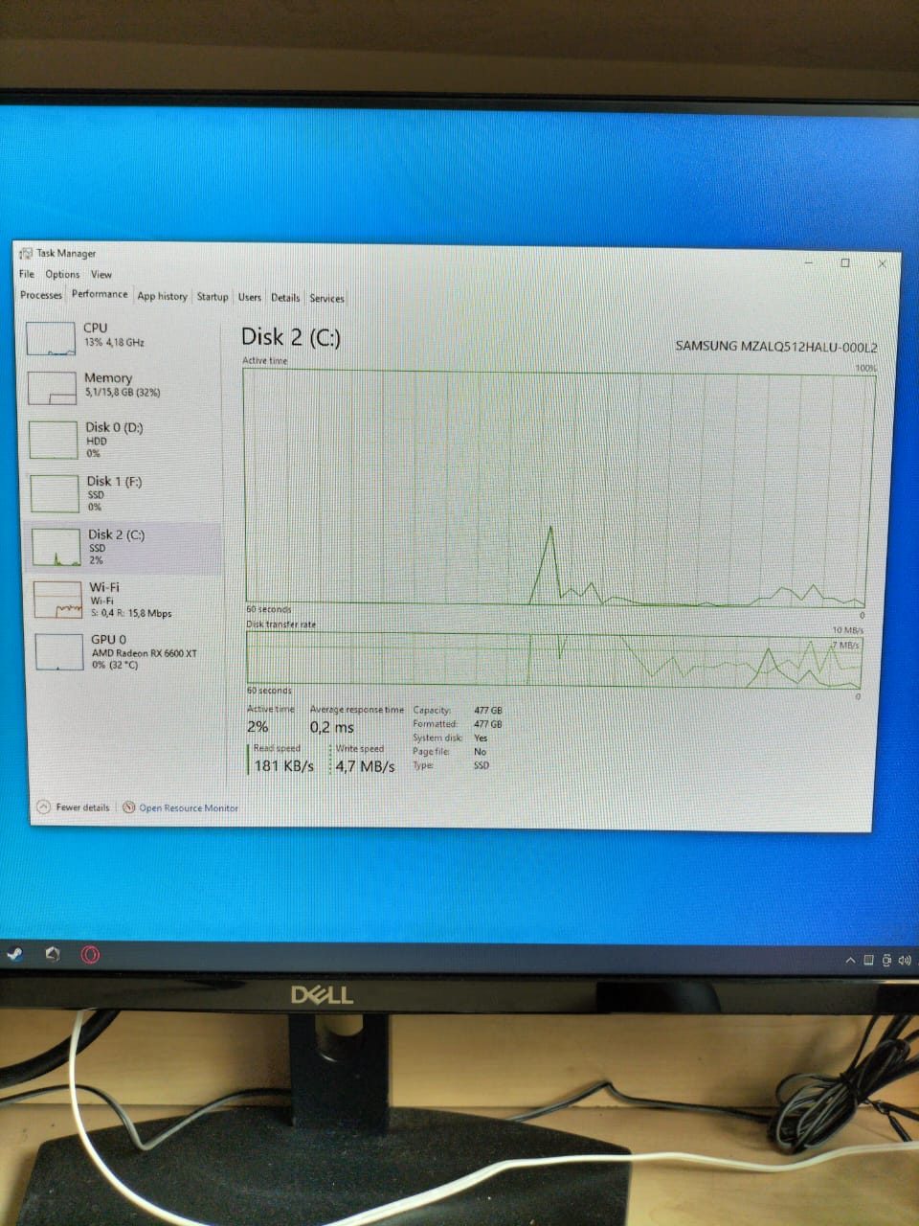Click the Open Resource Monitor icon
Screen dimensions: 919x1226
[129, 807]
